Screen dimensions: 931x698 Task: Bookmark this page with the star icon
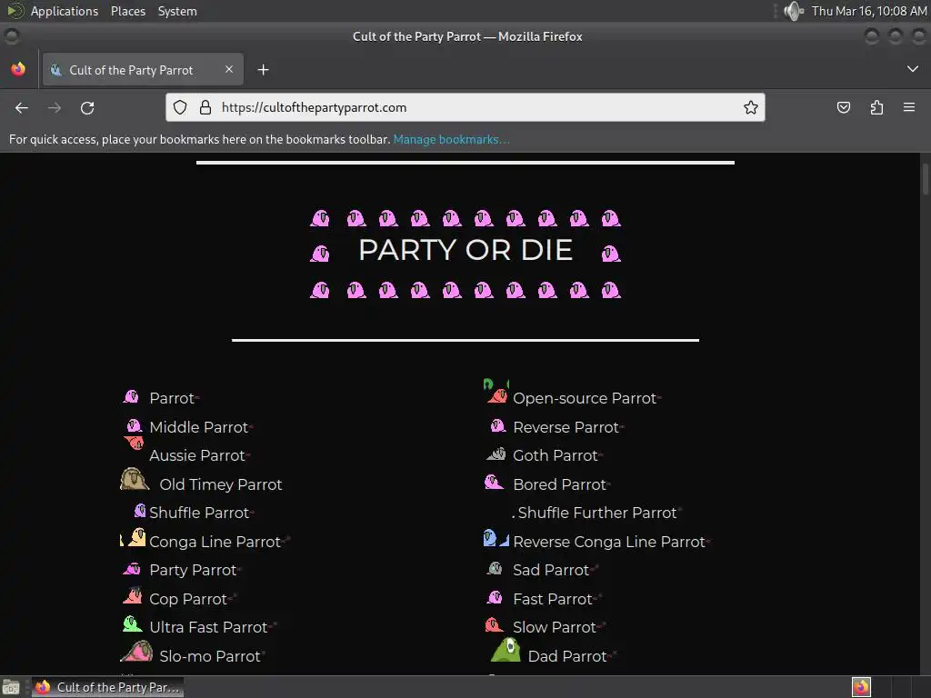click(x=750, y=107)
